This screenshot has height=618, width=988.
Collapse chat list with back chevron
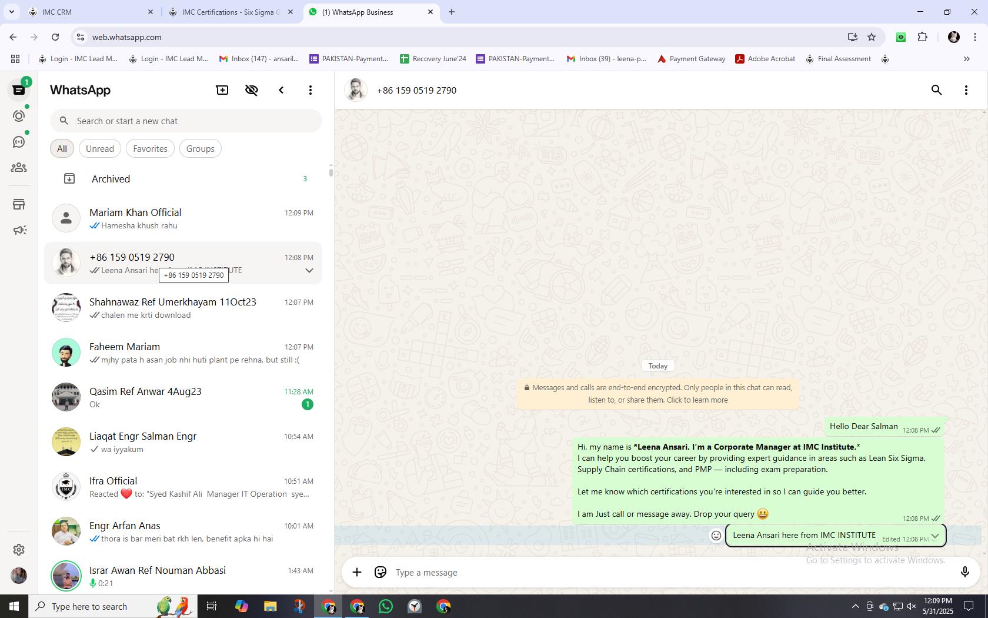tap(281, 90)
